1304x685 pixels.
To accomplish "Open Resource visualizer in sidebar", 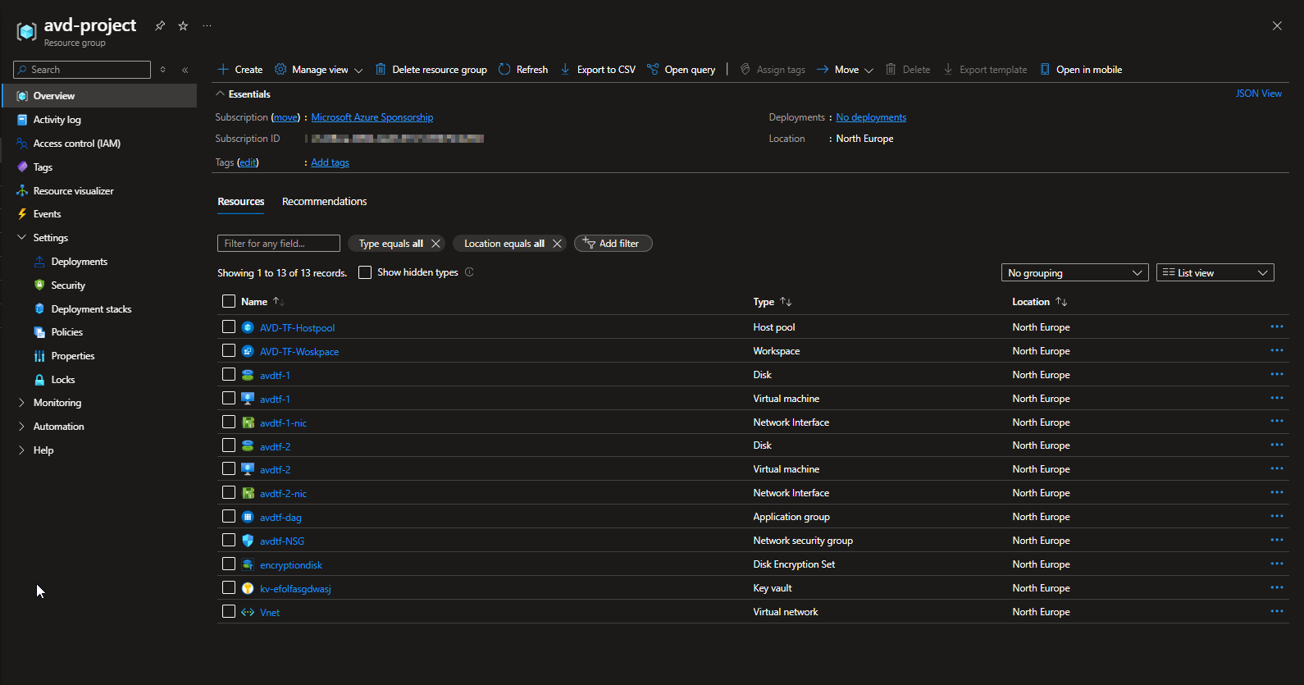I will (x=73, y=191).
